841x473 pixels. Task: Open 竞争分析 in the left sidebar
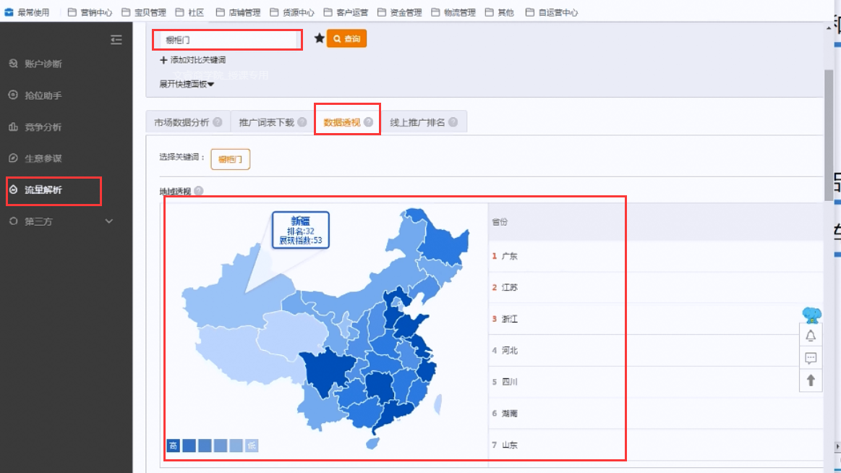[x=43, y=127]
